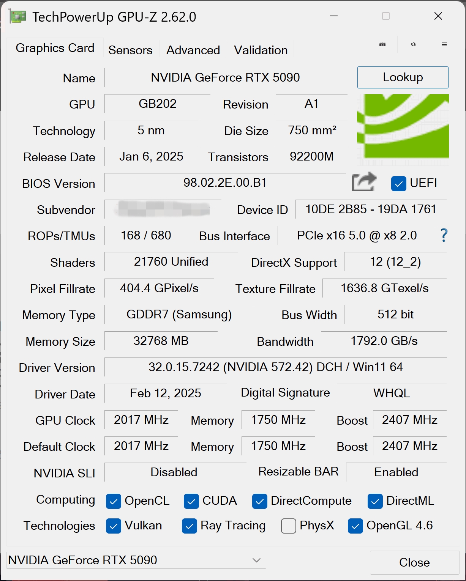This screenshot has width=466, height=581.
Task: Click the GPU-Z app icon in title bar
Action: click(17, 17)
